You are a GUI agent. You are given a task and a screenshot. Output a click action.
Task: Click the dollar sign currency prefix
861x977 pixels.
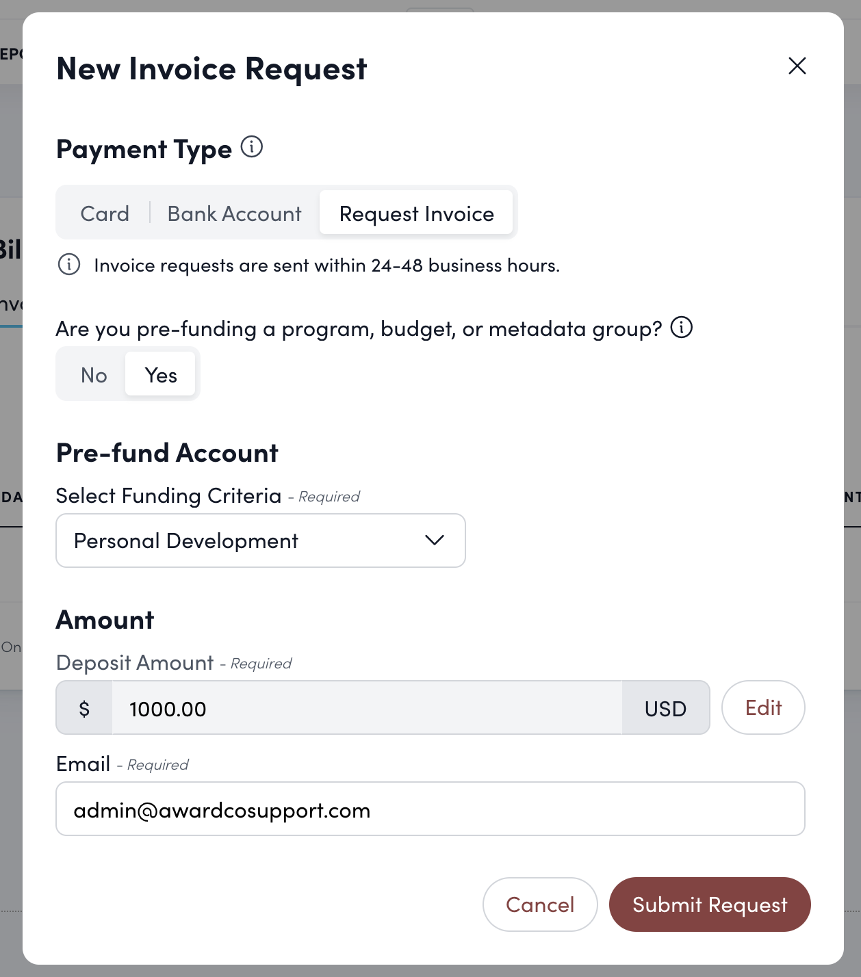[84, 708]
